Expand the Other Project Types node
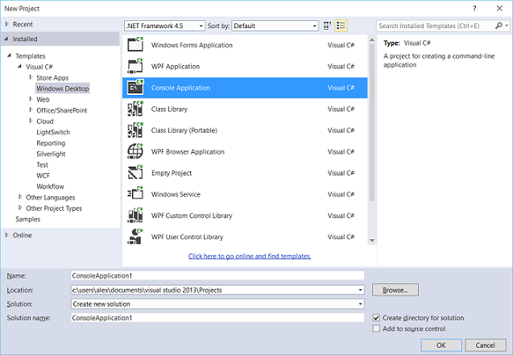The height and width of the screenshot is (355, 513). (x=20, y=208)
